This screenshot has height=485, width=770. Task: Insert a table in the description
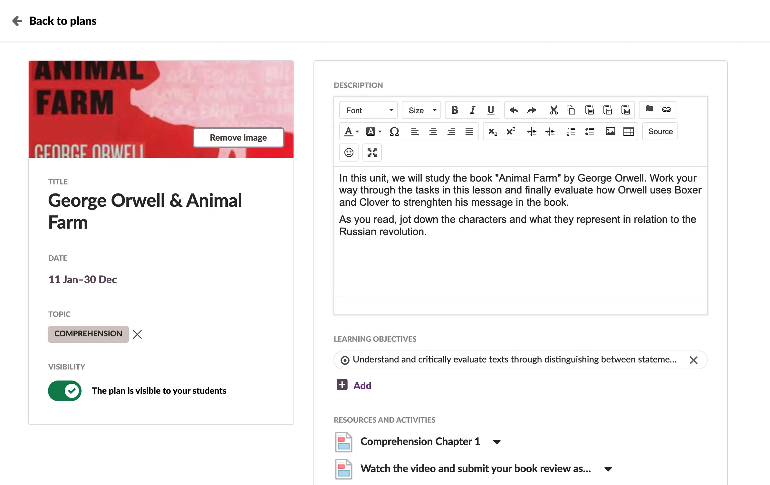click(x=628, y=132)
